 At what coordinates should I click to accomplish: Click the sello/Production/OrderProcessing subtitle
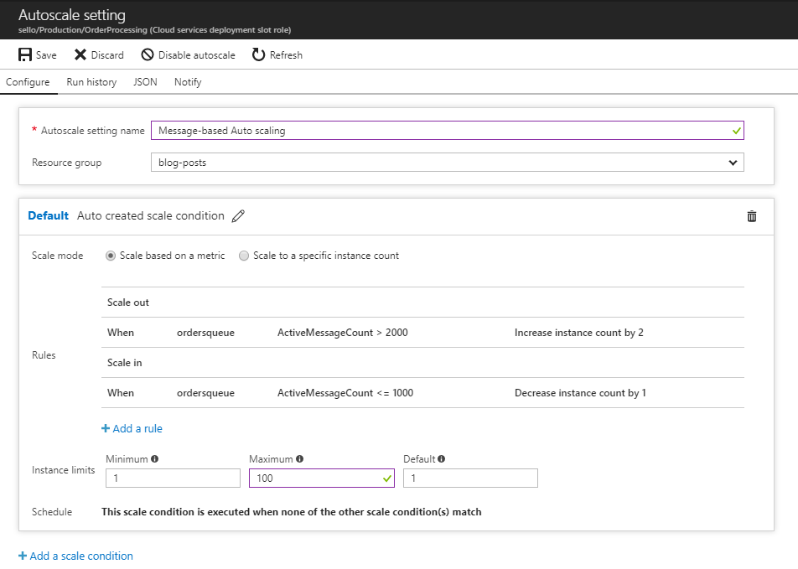coord(155,30)
